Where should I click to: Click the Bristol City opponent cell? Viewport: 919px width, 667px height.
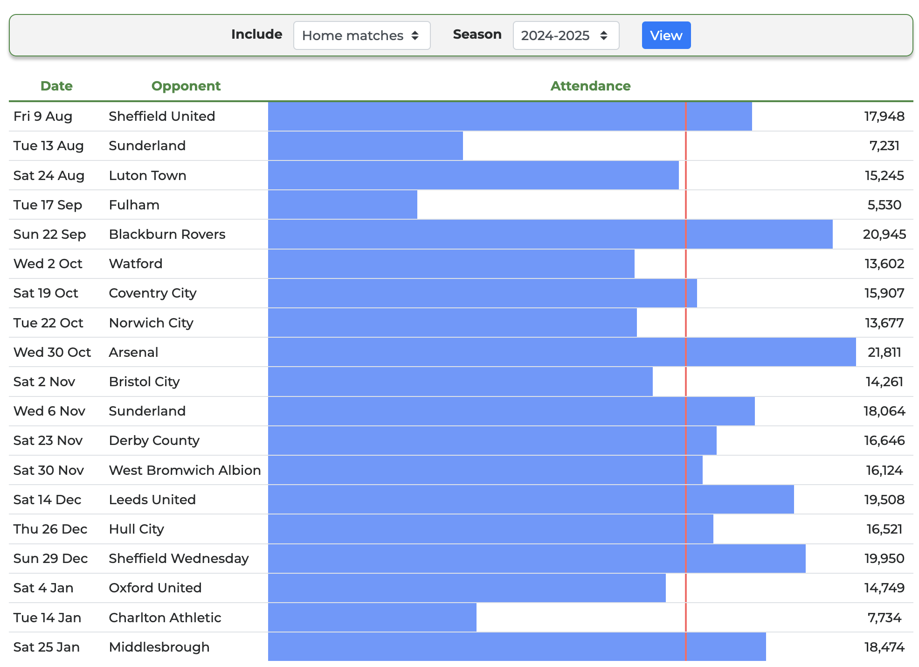click(144, 382)
